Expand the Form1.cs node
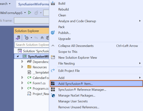Viewport: 143px width, 111px height. click(22, 83)
